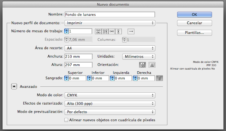The image size is (226, 131).
Task: Select grid by row artboard layout icon
Action: click(98, 31)
